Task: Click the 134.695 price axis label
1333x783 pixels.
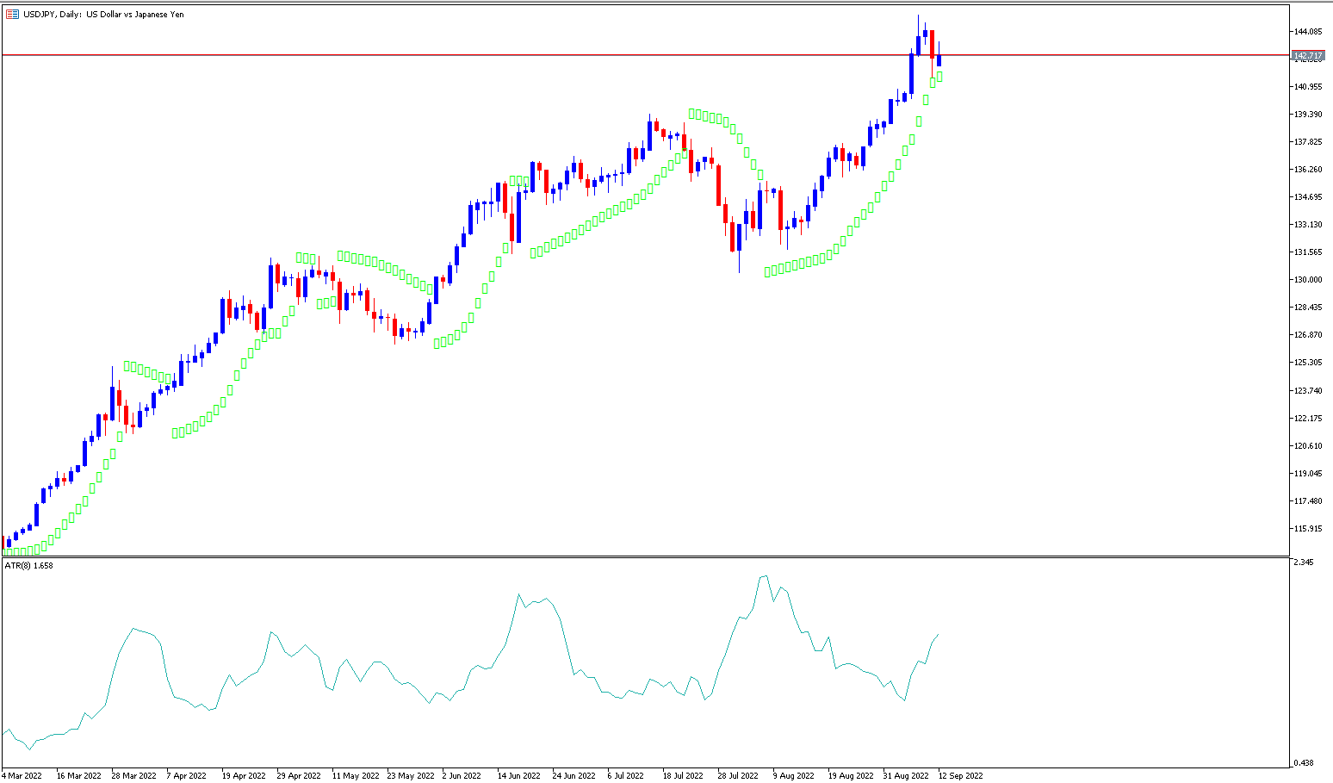Action: tap(1308, 197)
